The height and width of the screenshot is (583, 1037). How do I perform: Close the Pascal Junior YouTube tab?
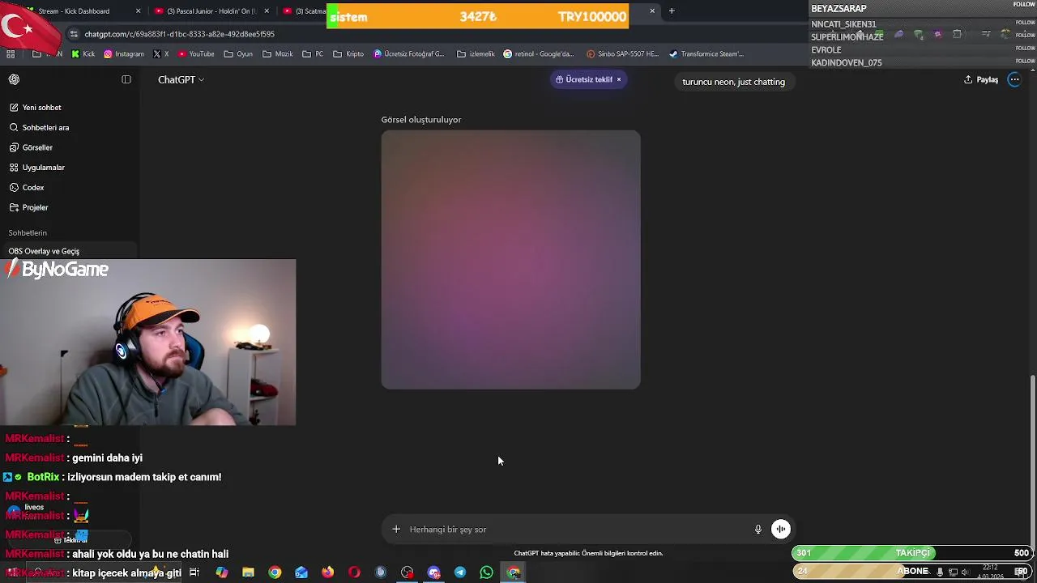pyautogui.click(x=267, y=11)
